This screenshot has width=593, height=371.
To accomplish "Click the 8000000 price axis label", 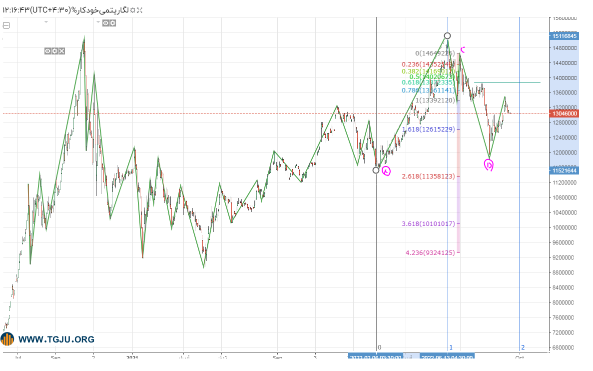I will (x=564, y=302).
